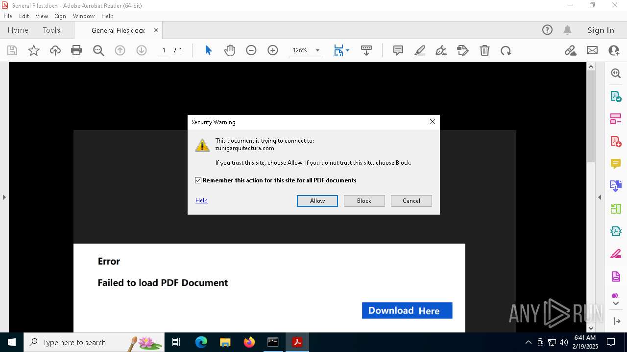Image resolution: width=627 pixels, height=352 pixels.
Task: Add a sticky note comment
Action: click(398, 50)
